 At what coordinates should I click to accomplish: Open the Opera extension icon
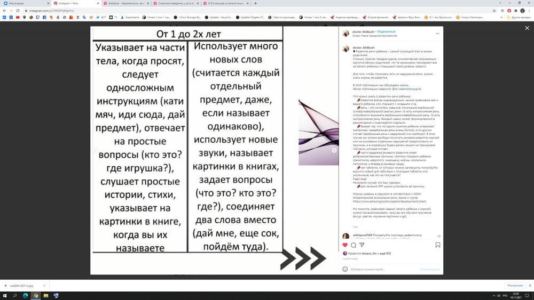(x=509, y=11)
